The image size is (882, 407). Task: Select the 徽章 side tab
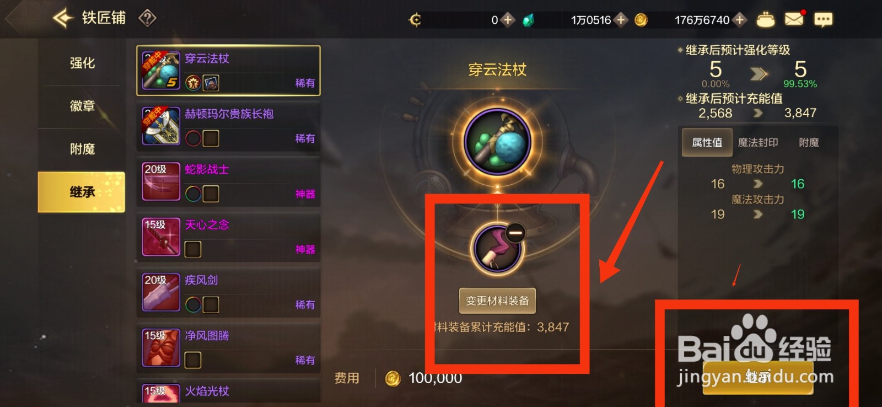(x=82, y=106)
